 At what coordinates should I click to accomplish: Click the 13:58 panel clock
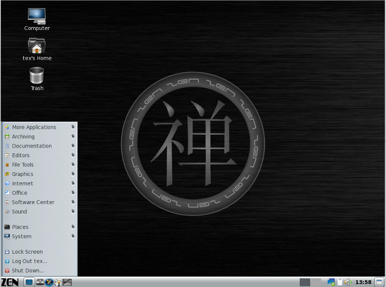pyautogui.click(x=363, y=282)
